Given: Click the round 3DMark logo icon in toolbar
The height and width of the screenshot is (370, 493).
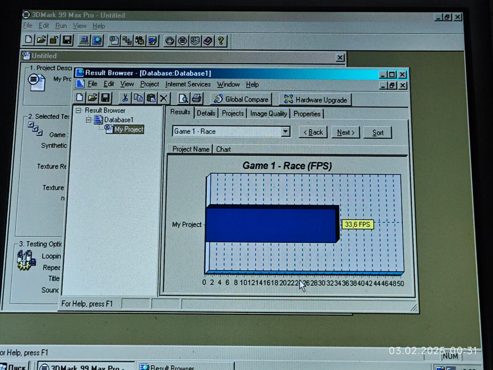Looking at the screenshot, I should (x=182, y=41).
